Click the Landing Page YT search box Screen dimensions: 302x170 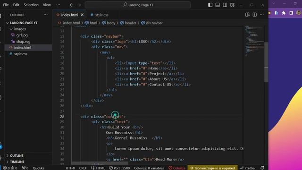click(138, 5)
